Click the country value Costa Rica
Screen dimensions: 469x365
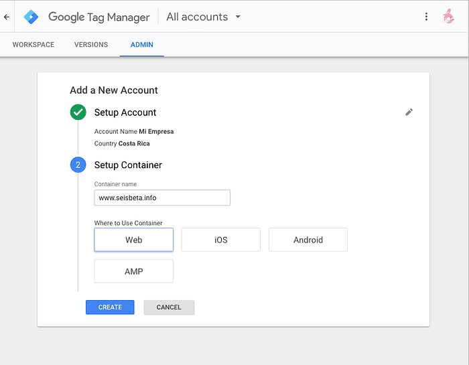134,143
